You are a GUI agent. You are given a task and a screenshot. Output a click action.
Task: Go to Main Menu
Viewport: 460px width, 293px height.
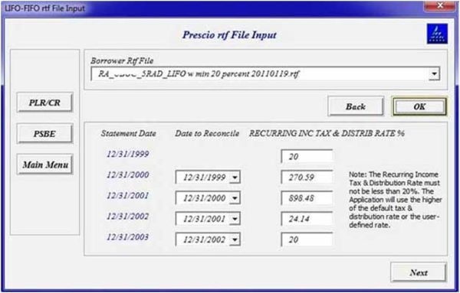[x=44, y=164]
